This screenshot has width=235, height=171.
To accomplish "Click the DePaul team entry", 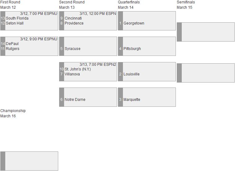I will 12,43.
